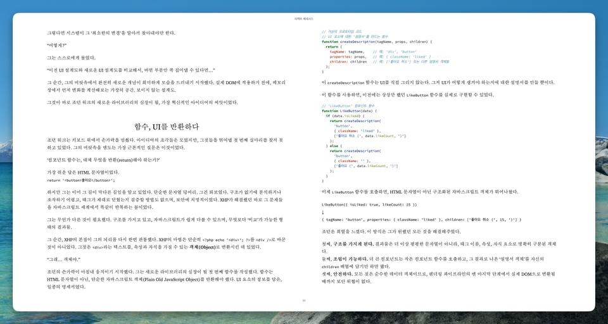Image resolution: width=608 pixels, height=324 pixels.
Task: Click the paragraph starting '그렇다면 시스템이 그'
Action: point(111,33)
